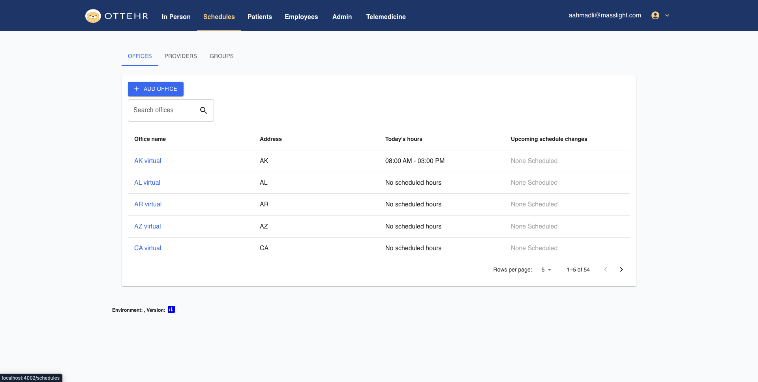Viewport: 758px width, 382px height.
Task: Click the Office name column header
Action: coord(150,139)
